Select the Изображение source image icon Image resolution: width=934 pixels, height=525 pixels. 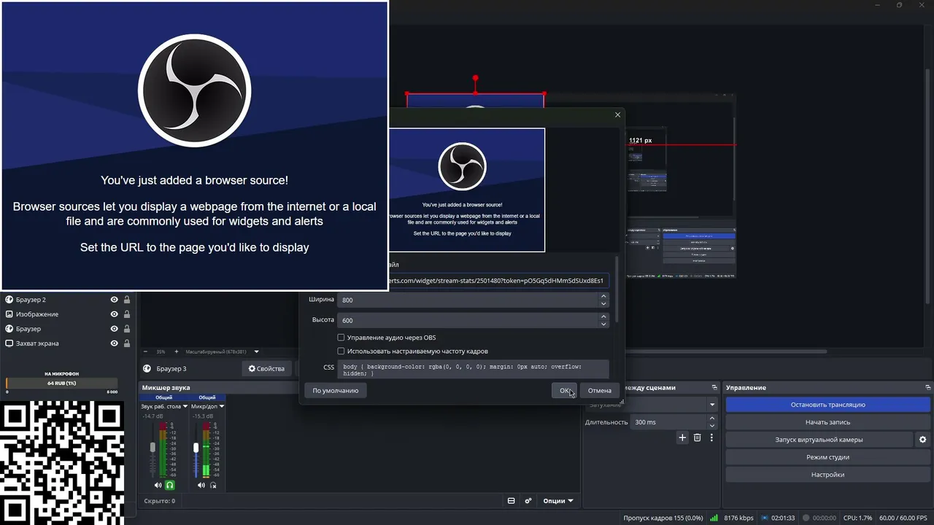point(9,314)
